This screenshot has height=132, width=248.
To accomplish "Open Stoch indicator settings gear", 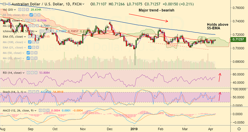I will click(34, 92).
